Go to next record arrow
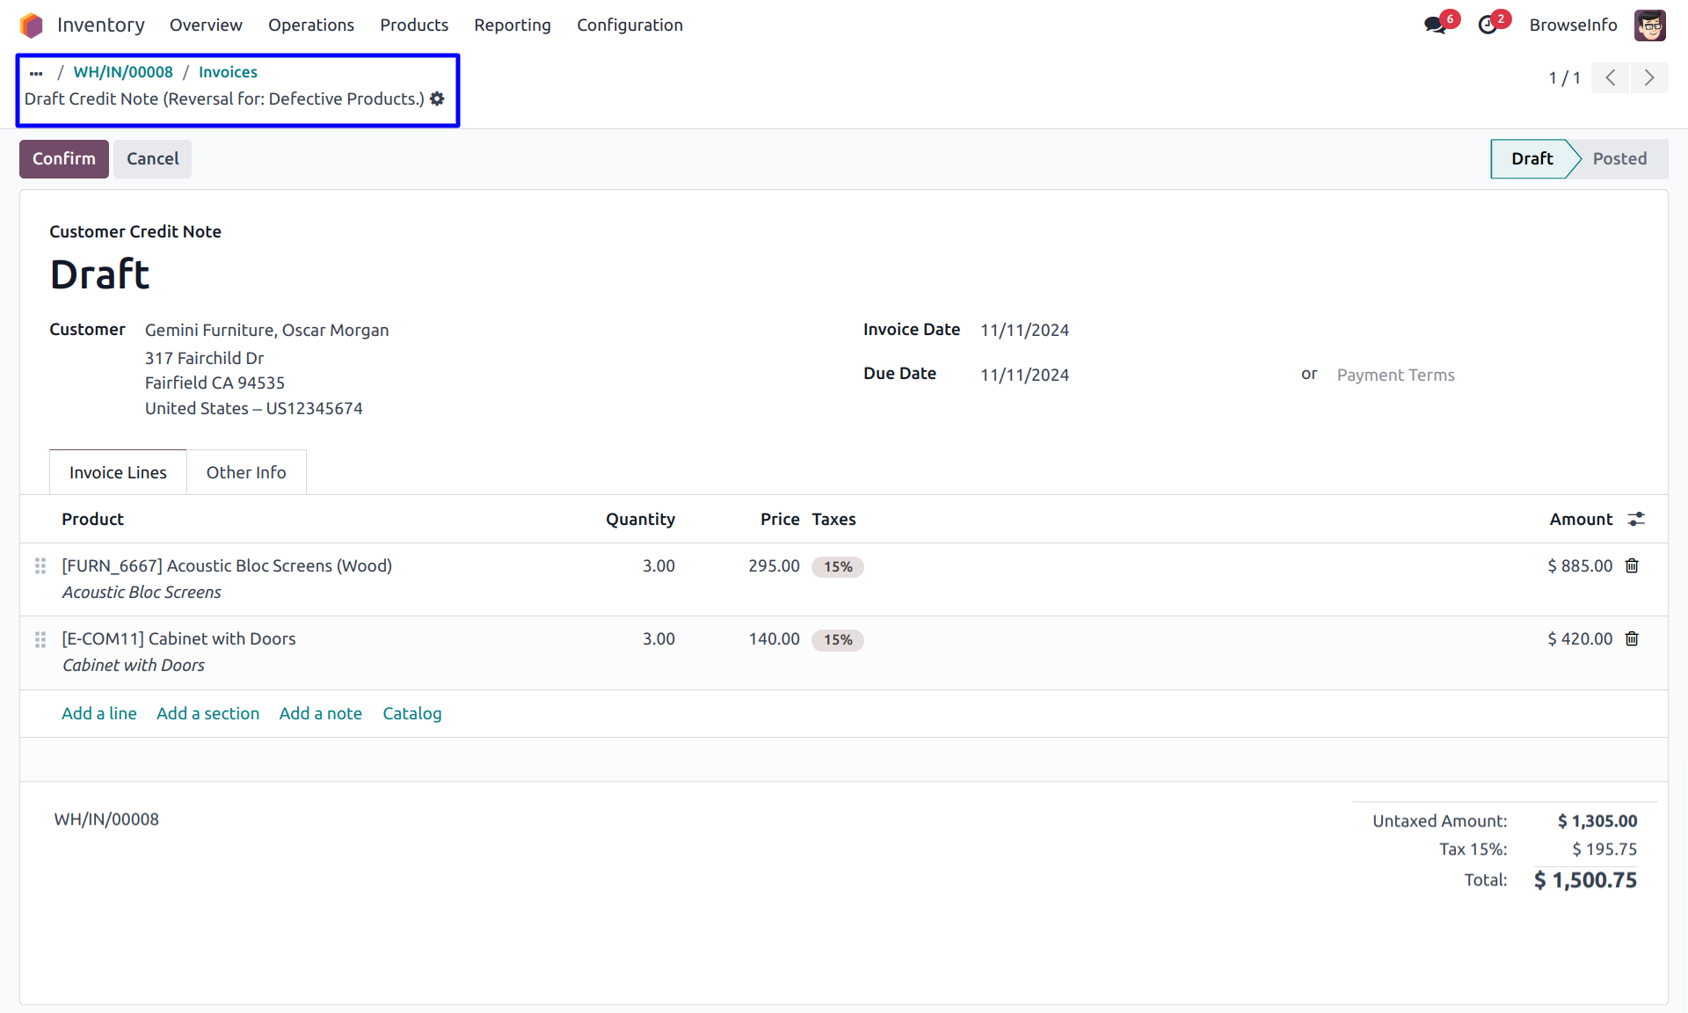 point(1649,77)
